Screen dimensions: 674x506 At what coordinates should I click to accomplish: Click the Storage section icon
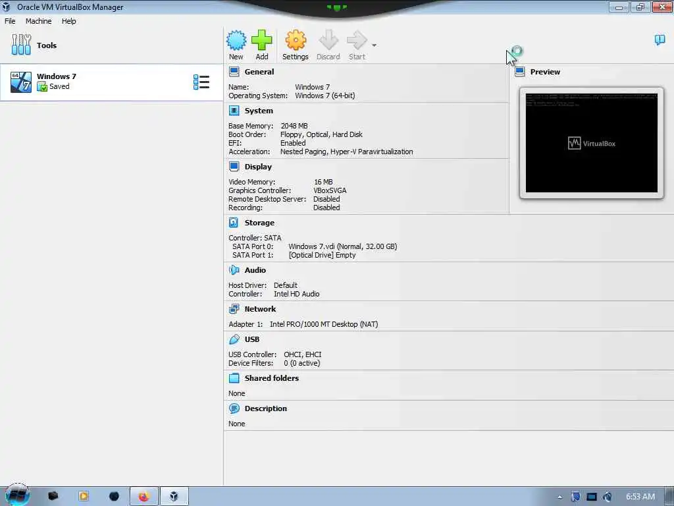234,223
